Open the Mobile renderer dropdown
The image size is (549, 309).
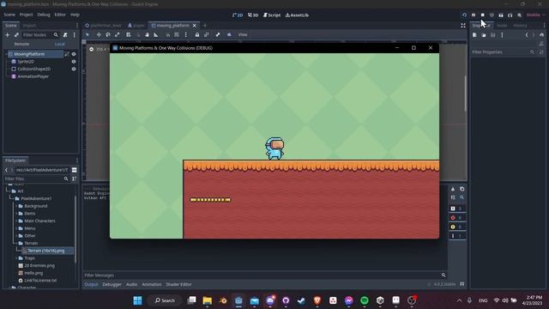(x=535, y=15)
